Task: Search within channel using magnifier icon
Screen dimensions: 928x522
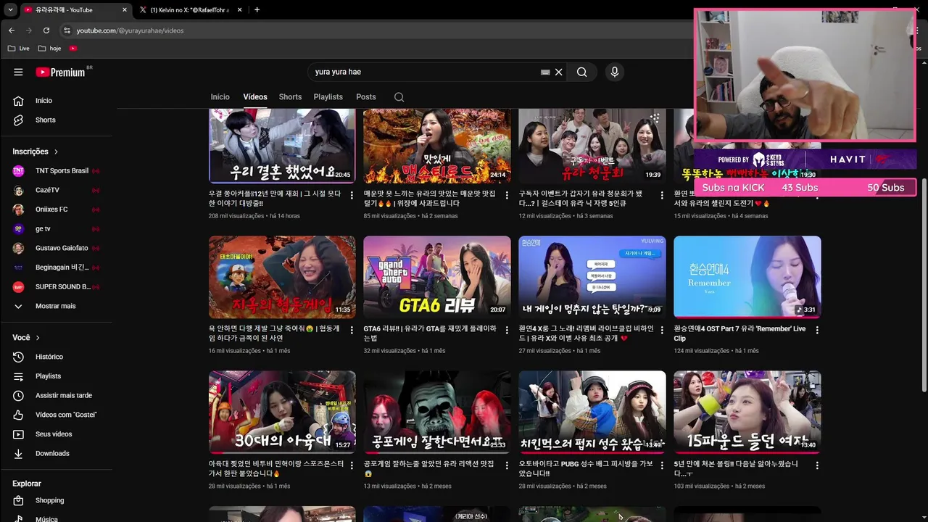Action: (399, 96)
